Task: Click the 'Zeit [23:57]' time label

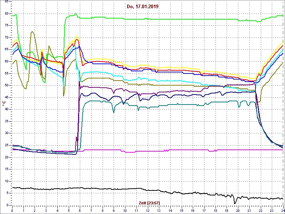Action: 149,202
